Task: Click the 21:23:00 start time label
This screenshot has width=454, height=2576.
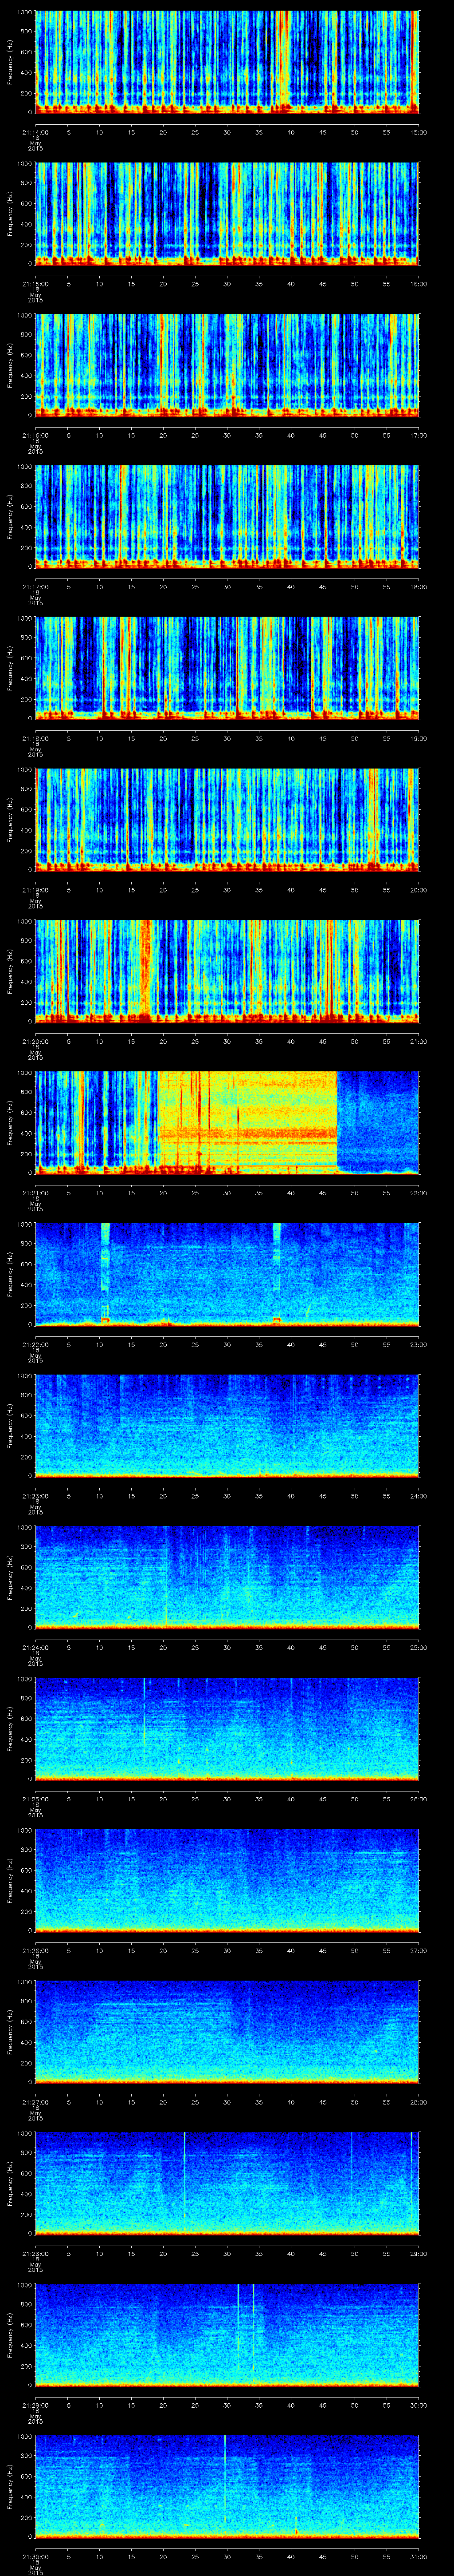Action: coord(35,1496)
